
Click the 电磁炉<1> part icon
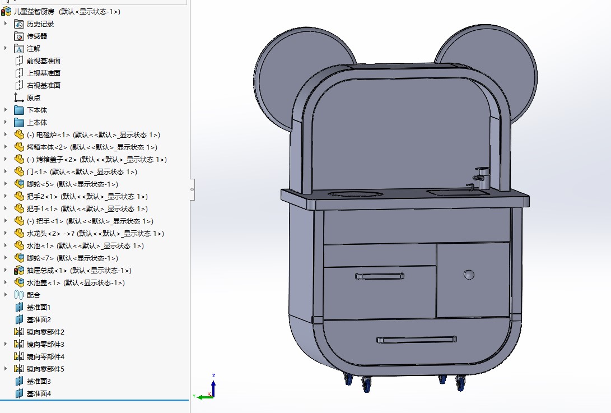pyautogui.click(x=19, y=135)
